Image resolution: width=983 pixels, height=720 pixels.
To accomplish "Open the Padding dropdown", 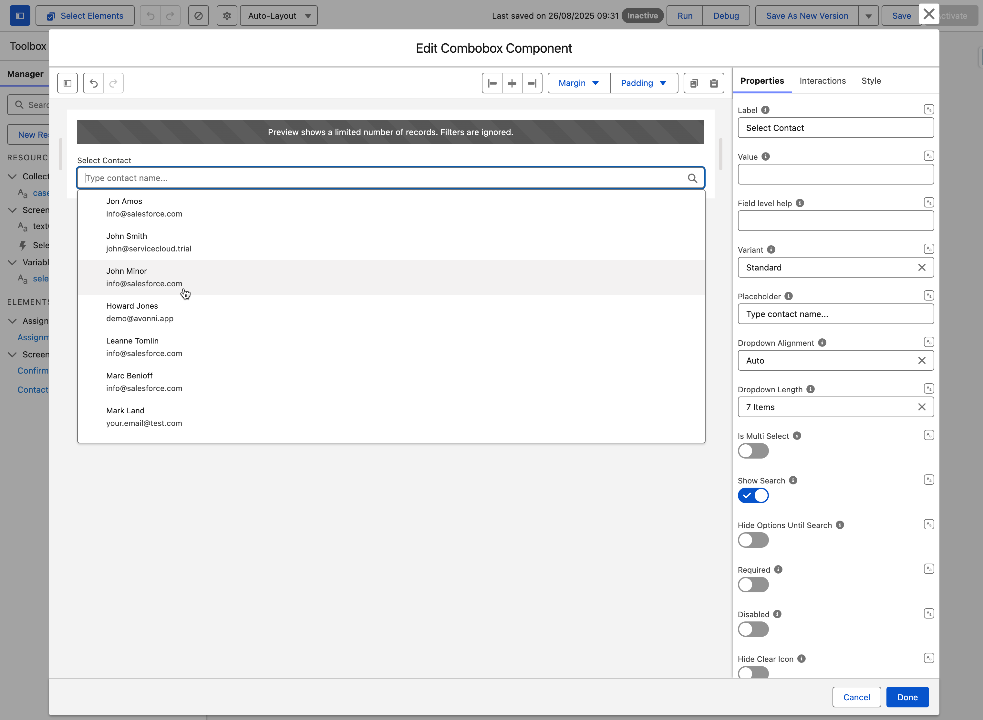I will (x=643, y=83).
